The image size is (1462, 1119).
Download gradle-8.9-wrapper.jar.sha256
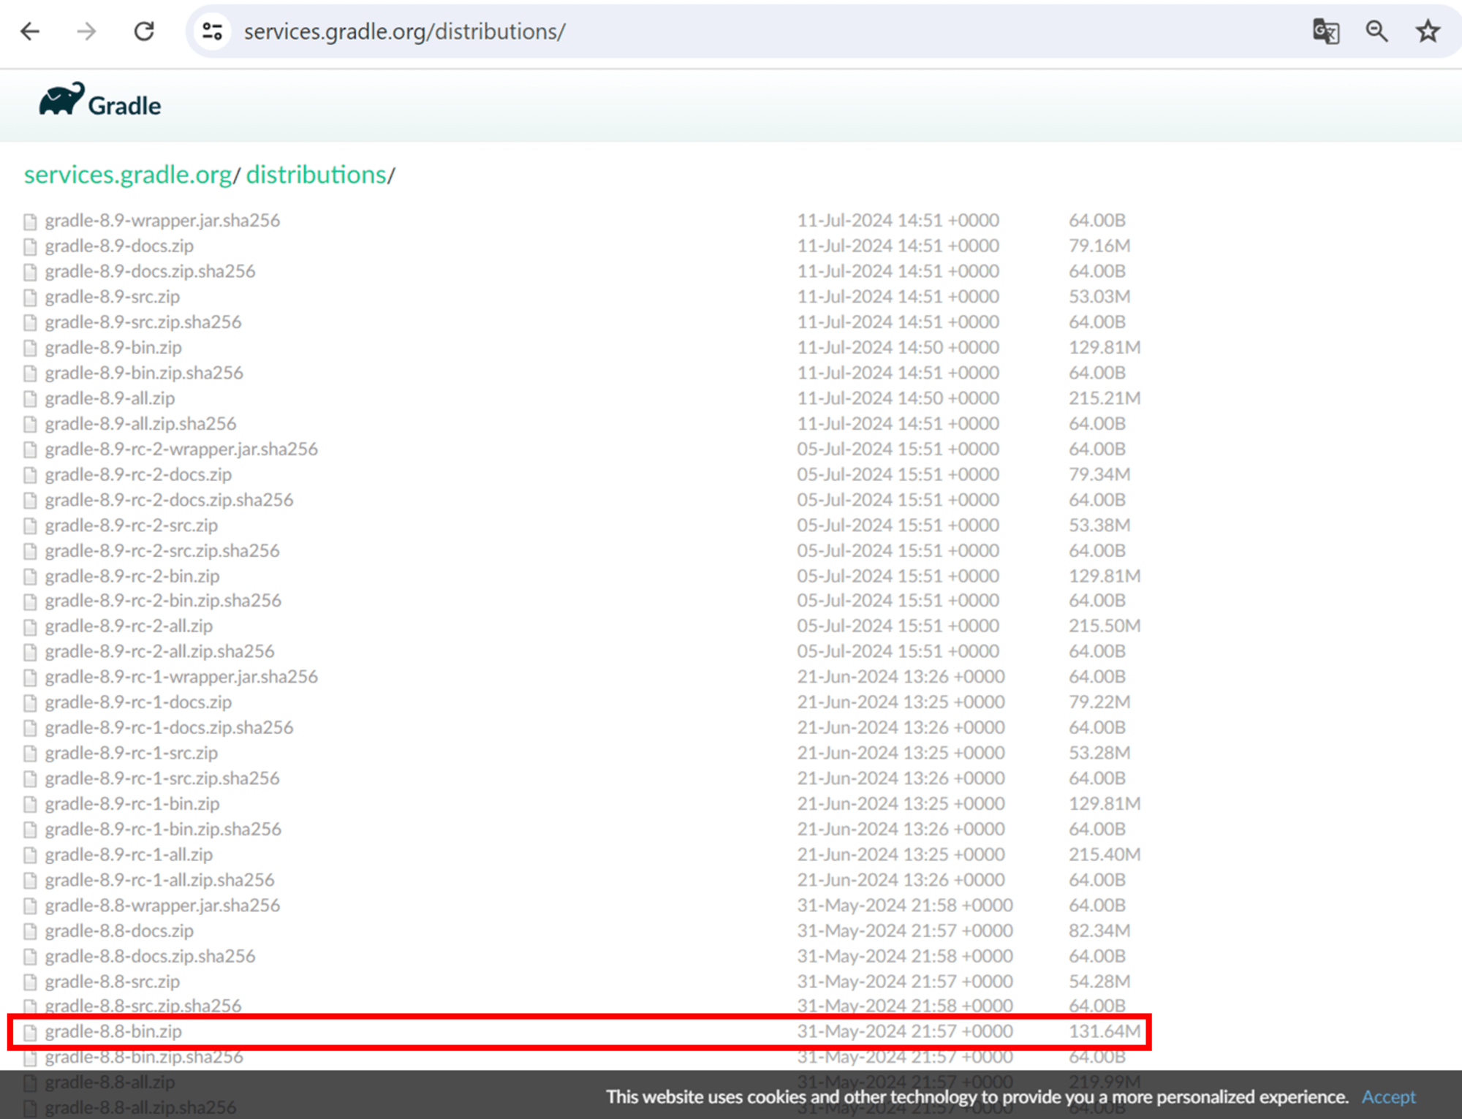pos(162,220)
